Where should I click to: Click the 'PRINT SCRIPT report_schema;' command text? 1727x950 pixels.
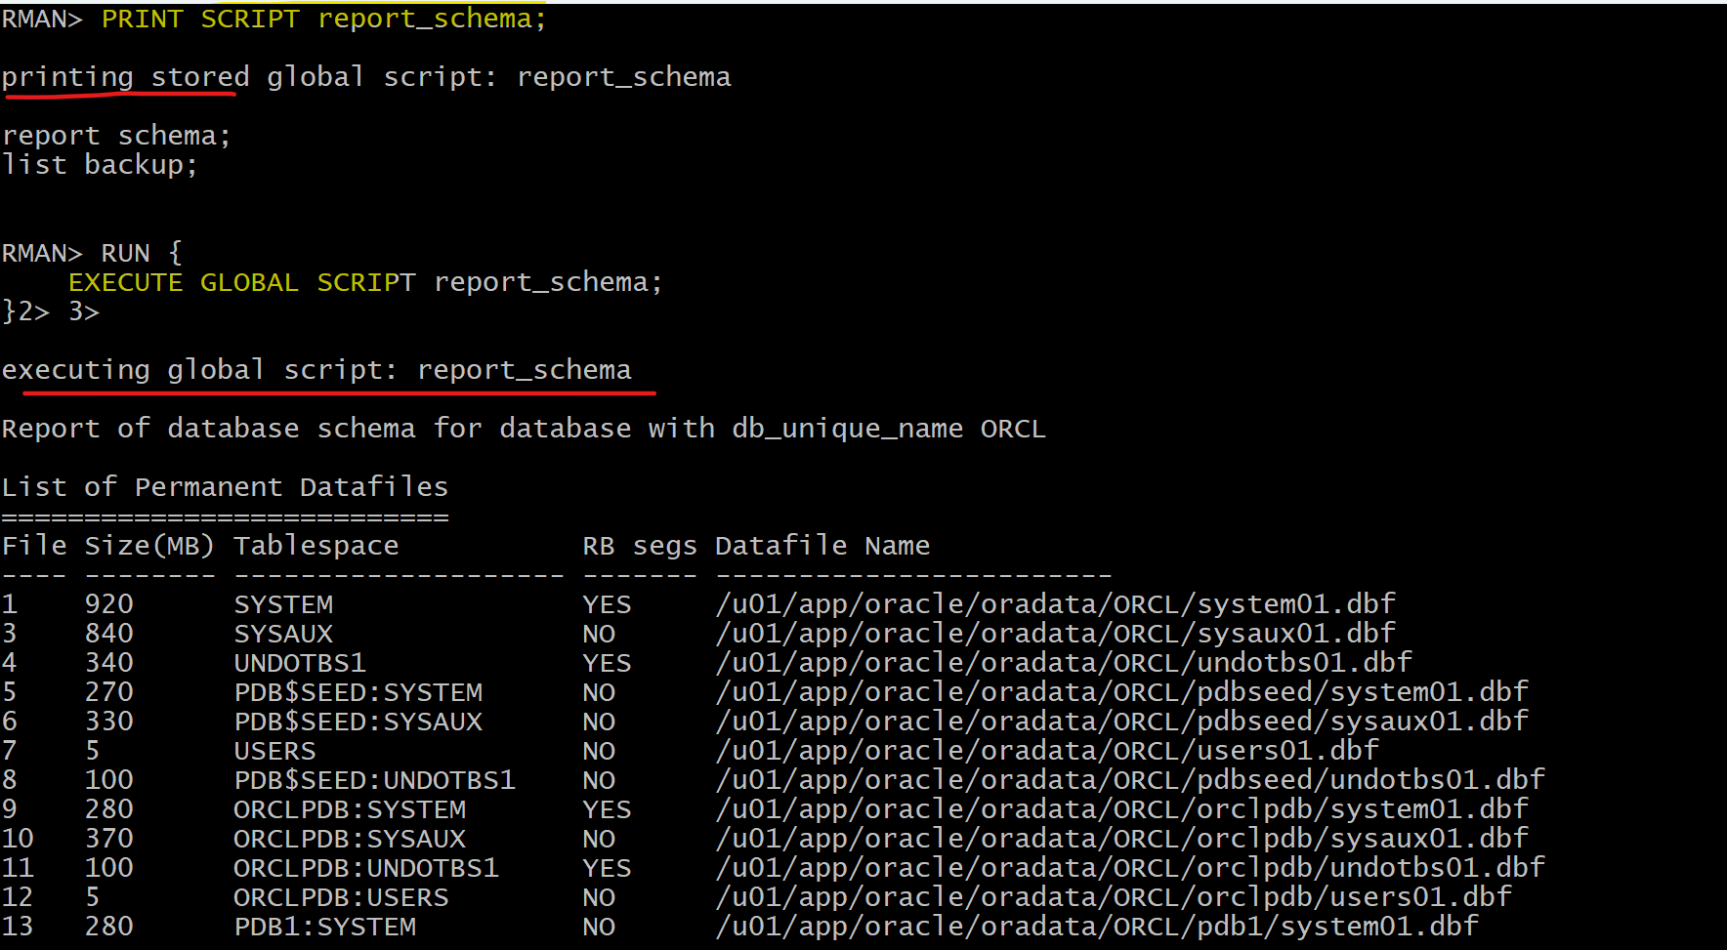[x=323, y=20]
